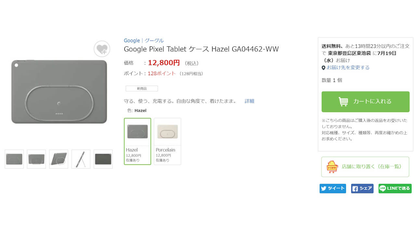
Task: Open the 詳細 product details link
Action: point(249,101)
